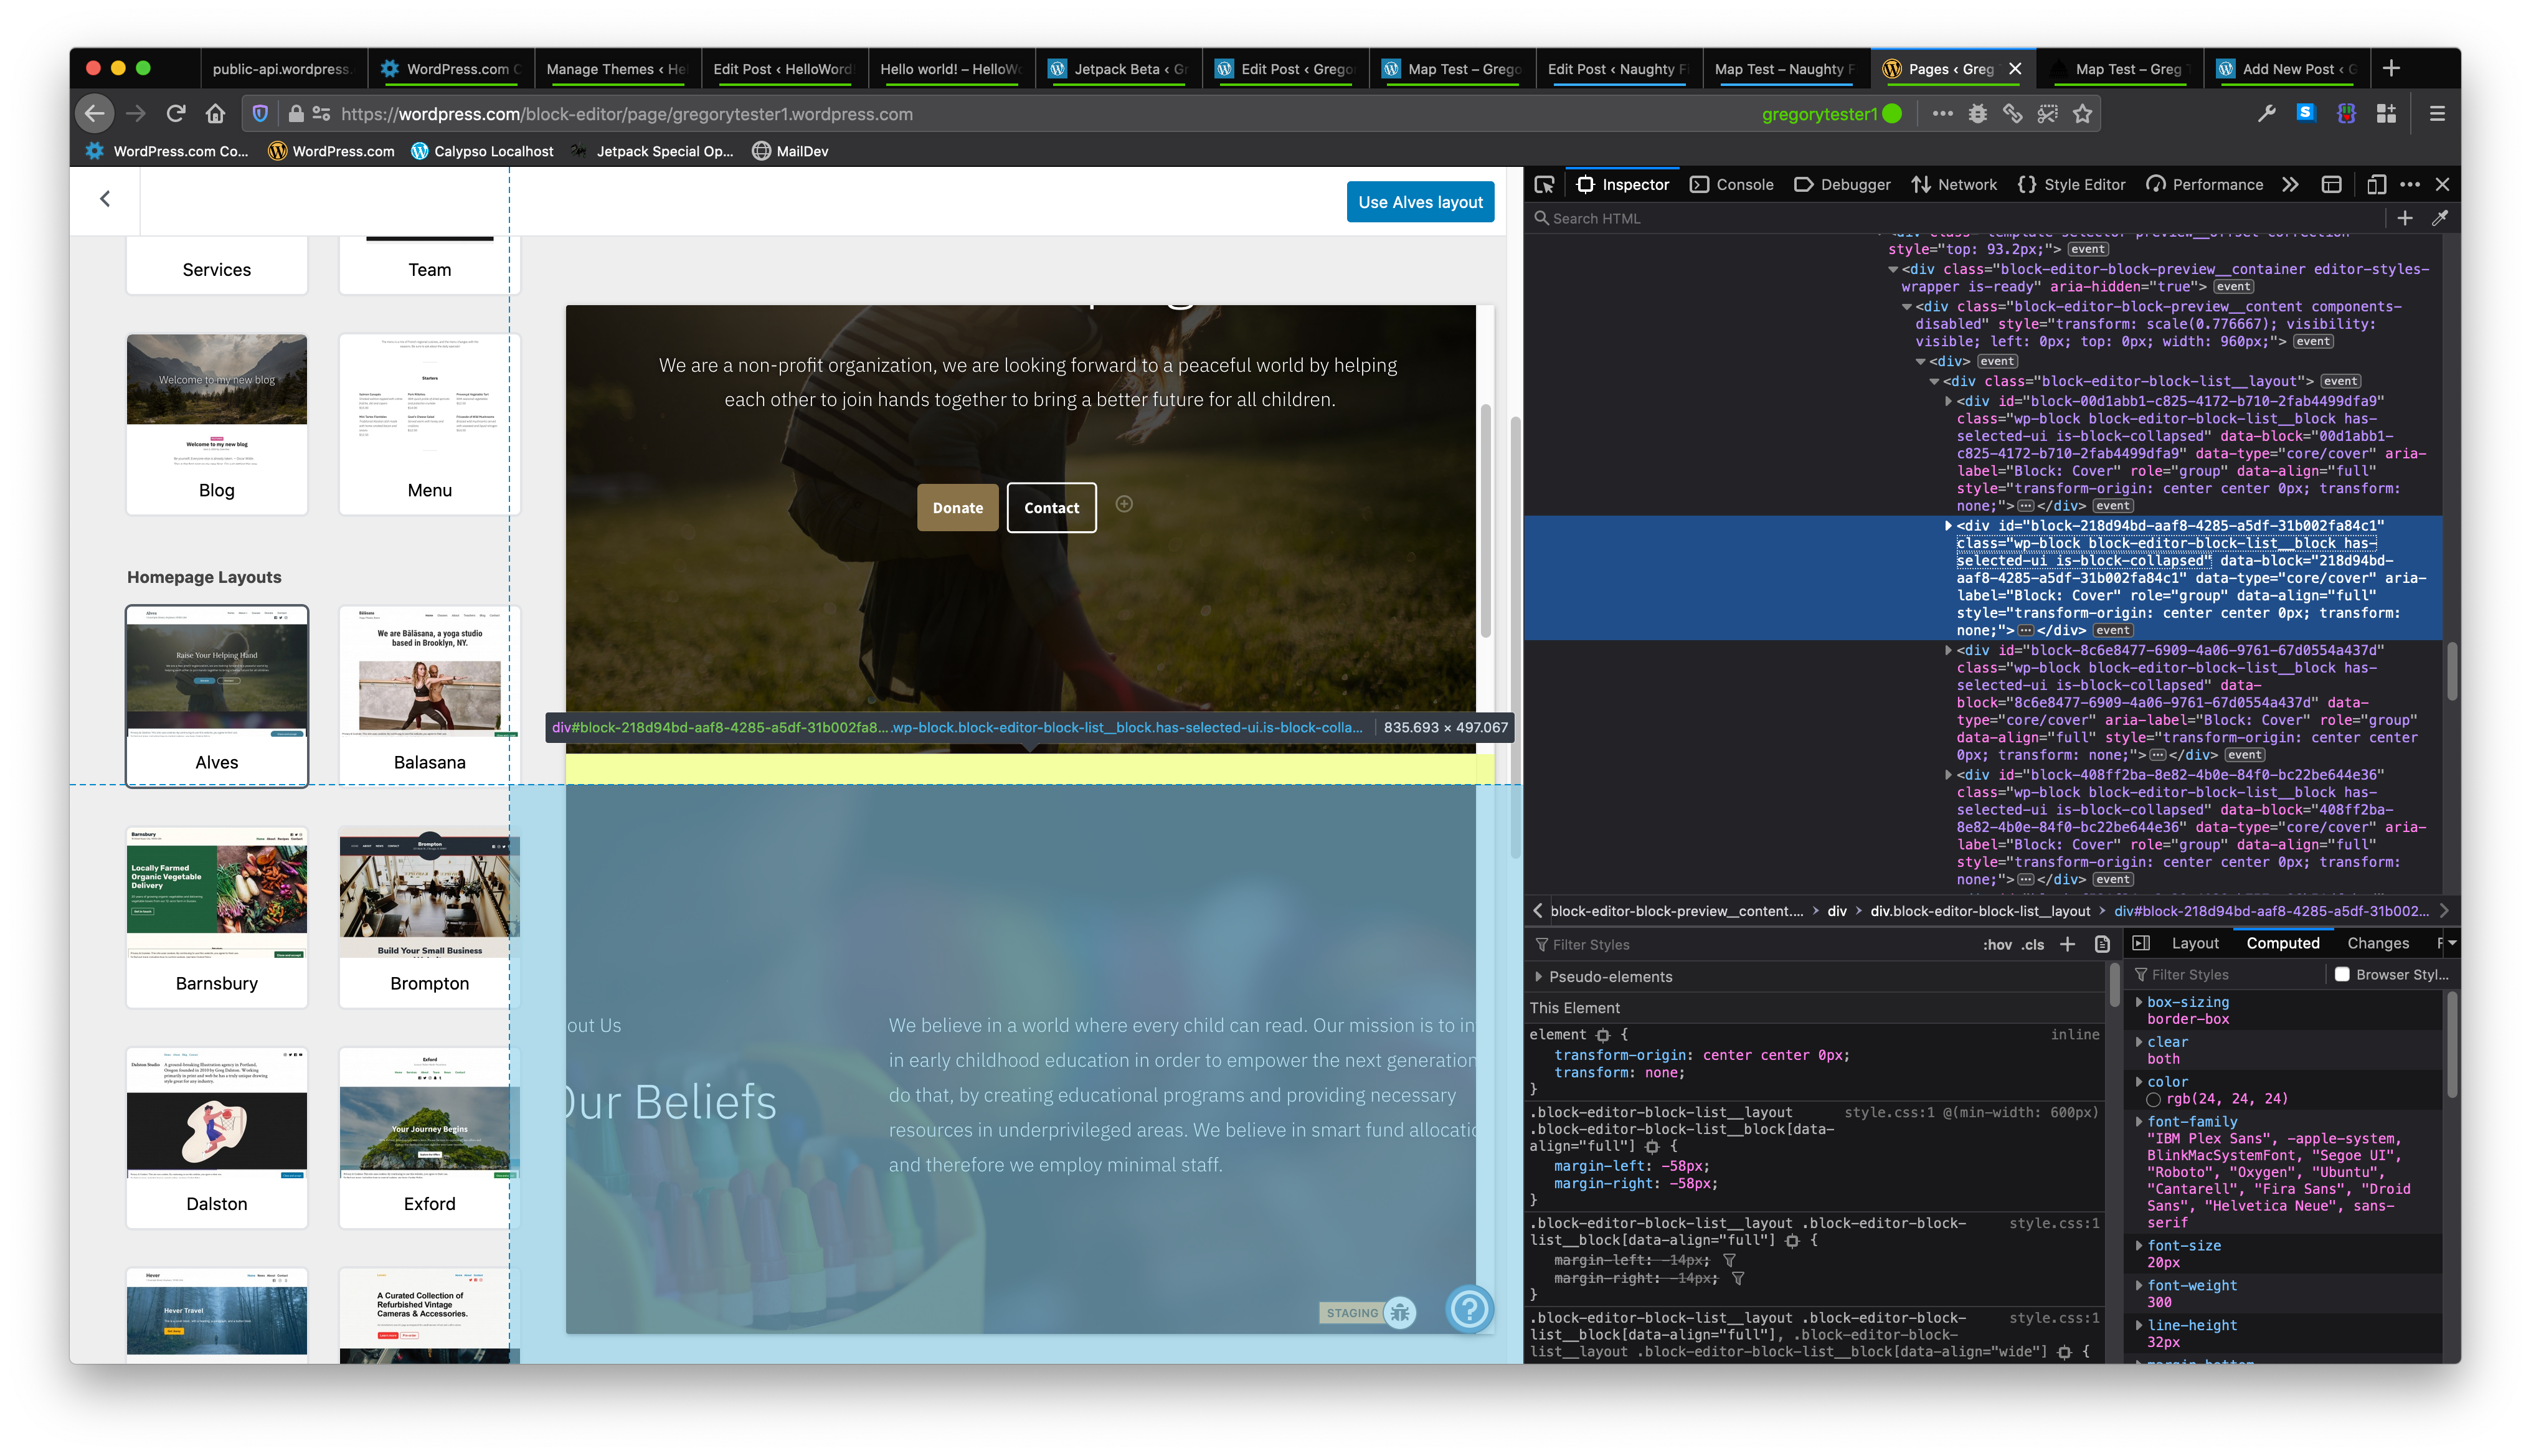Click the color swatch circle for rgb(24, 24, 24)
This screenshot has height=1456, width=2531.
[x=2154, y=1099]
